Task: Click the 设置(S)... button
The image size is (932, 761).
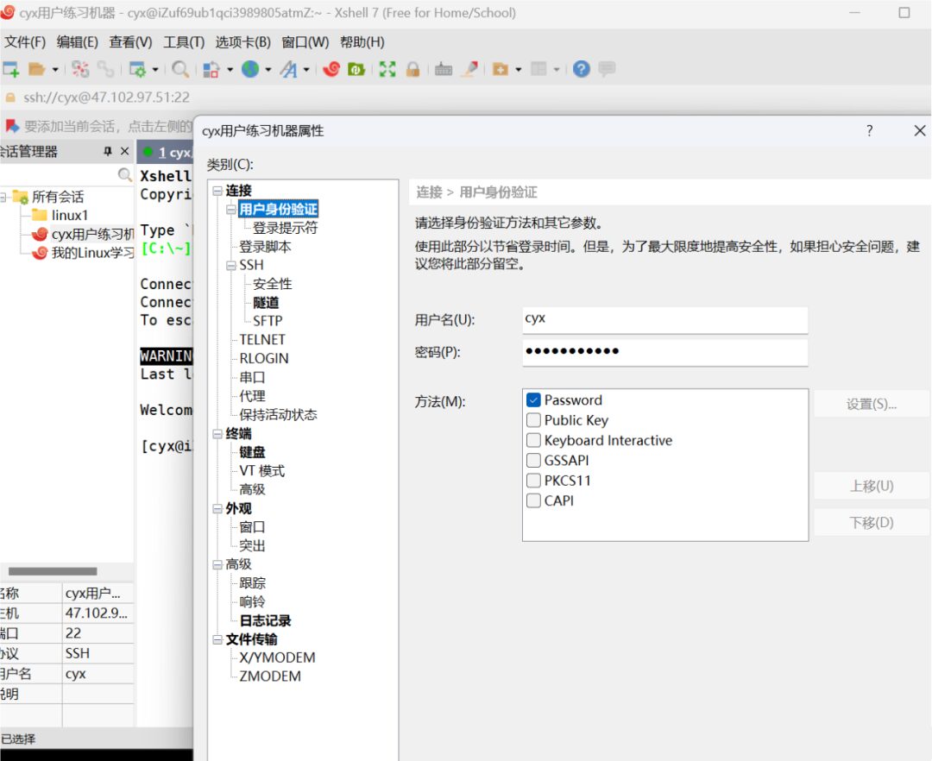Action: tap(871, 405)
